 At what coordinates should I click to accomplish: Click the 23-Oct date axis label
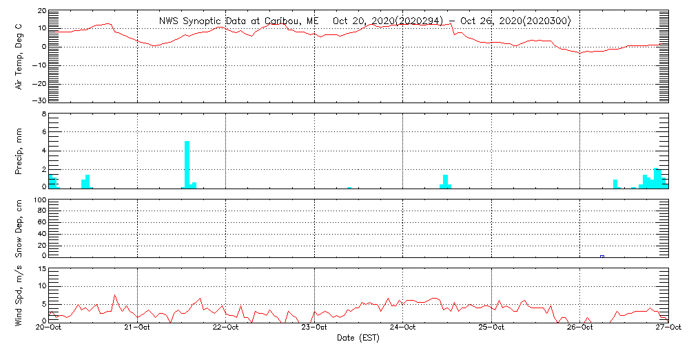[315, 327]
